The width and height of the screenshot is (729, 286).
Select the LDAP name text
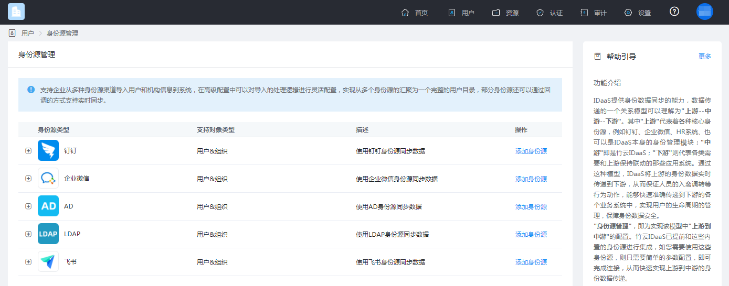pyautogui.click(x=72, y=234)
